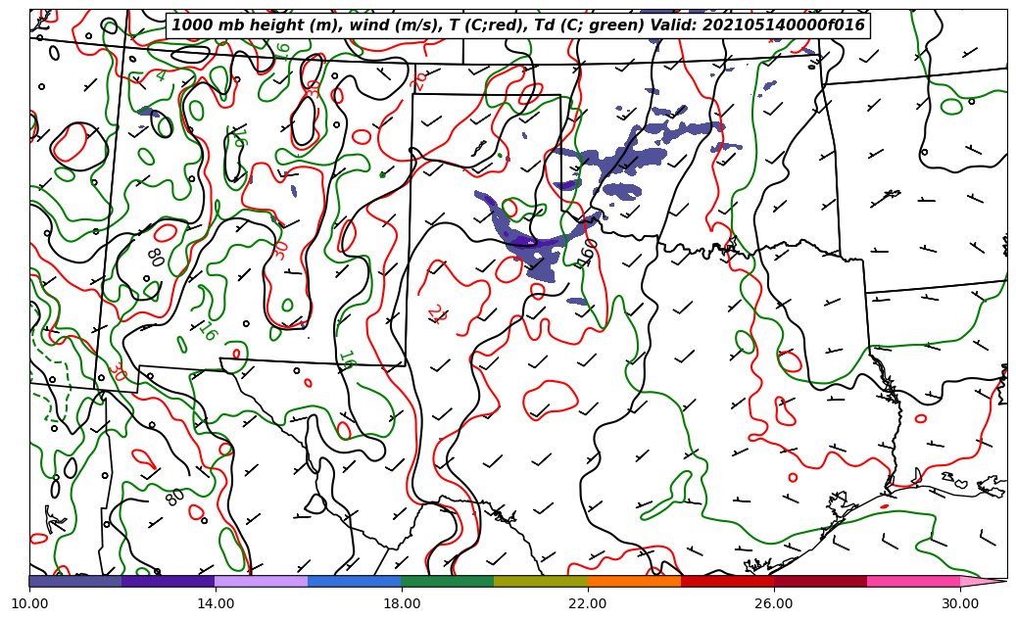Screen dimensions: 1016x620
Task: Select the dark crimson 26–28 colorbar segment
Action: click(820, 581)
